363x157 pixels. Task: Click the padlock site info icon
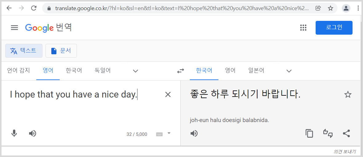click(x=49, y=9)
